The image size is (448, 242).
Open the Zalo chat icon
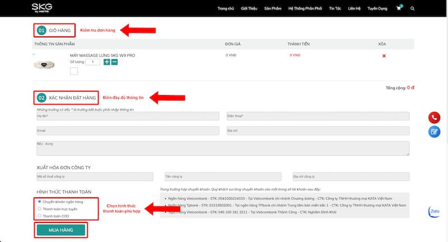pyautogui.click(x=434, y=213)
